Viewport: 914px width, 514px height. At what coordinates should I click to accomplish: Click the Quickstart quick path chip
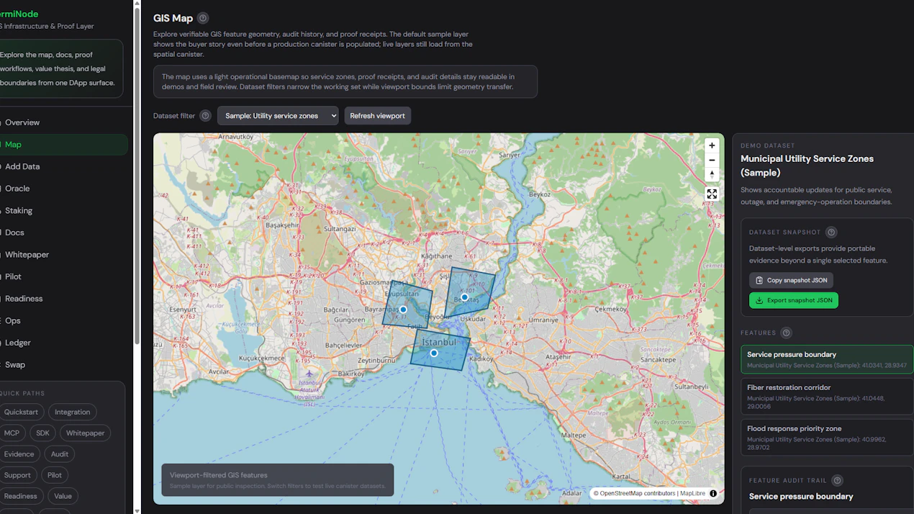(x=21, y=412)
